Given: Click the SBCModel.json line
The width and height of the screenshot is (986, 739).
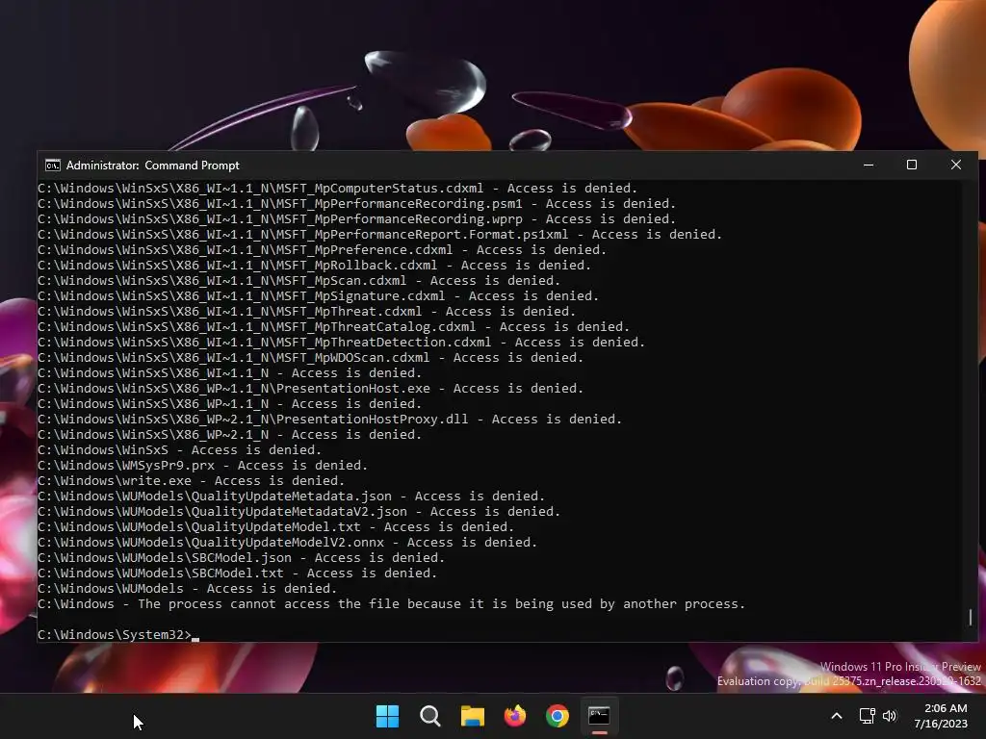Looking at the screenshot, I should (x=242, y=558).
